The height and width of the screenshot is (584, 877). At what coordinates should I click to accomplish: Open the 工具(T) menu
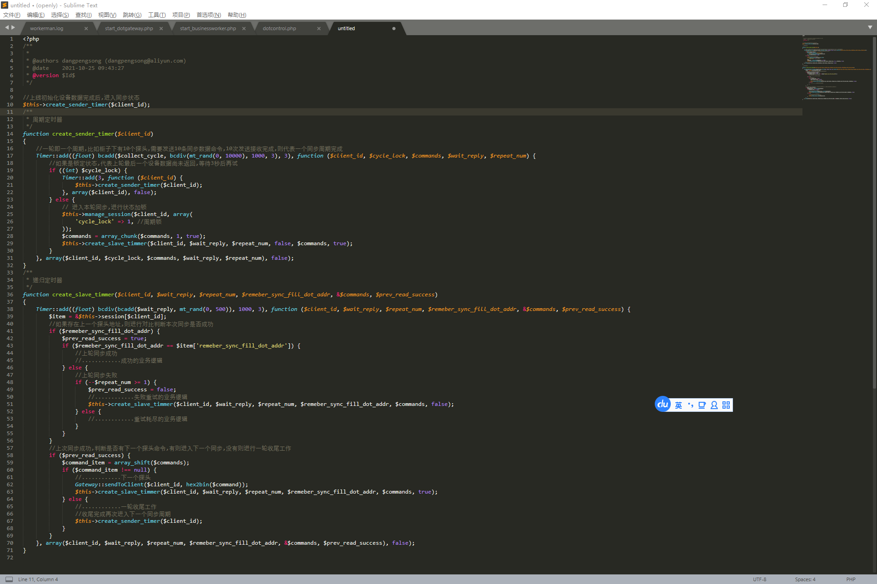[157, 15]
